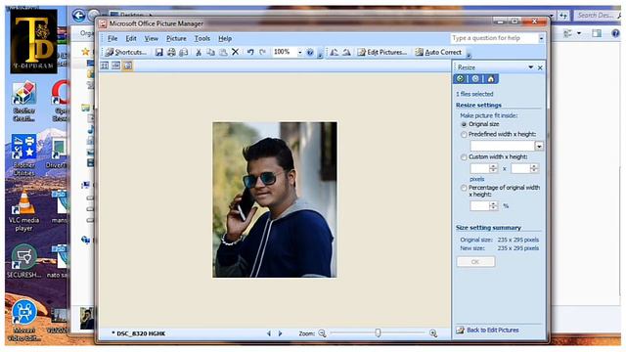Expand the standard toolbar options arrow

pyautogui.click(x=320, y=55)
